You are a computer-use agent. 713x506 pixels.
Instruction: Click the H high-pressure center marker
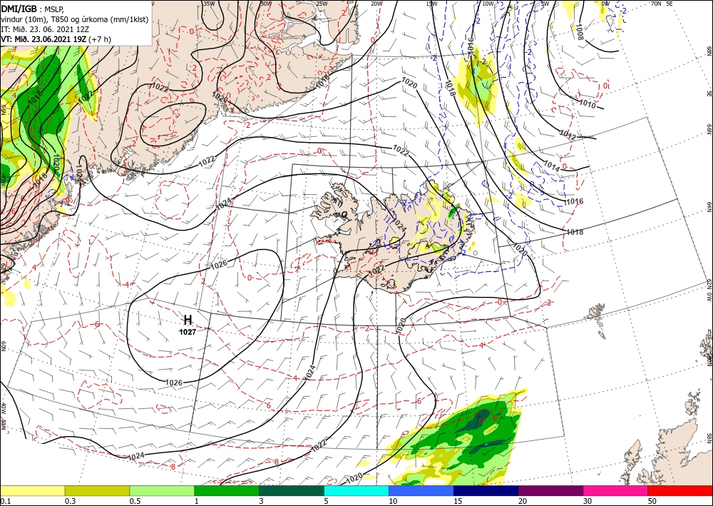(x=188, y=320)
